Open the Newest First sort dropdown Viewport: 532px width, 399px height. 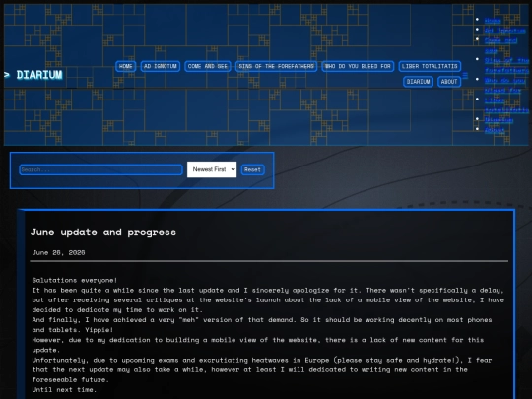[x=212, y=169]
